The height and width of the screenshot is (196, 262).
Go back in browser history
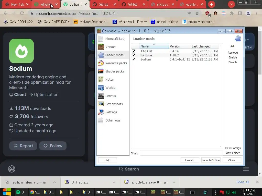6,13
